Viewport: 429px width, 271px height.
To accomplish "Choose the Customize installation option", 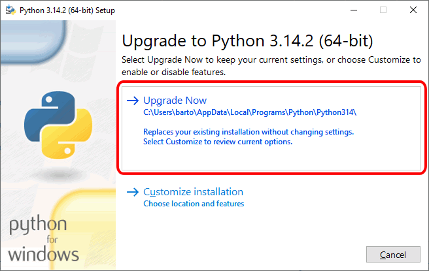I will [x=193, y=192].
